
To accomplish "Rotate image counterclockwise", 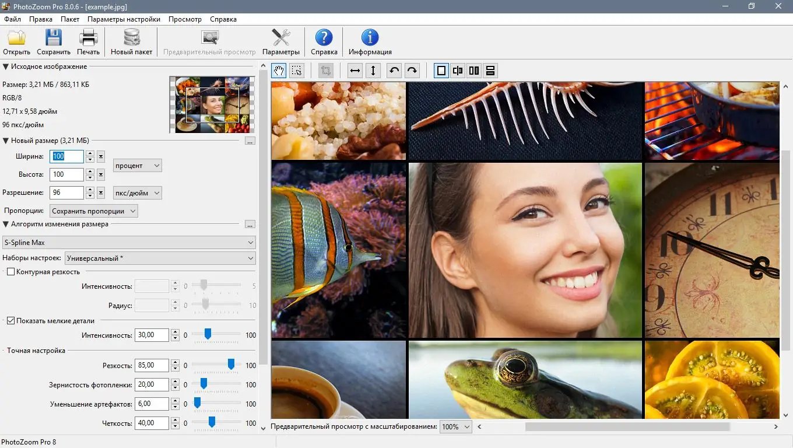I will pos(394,71).
